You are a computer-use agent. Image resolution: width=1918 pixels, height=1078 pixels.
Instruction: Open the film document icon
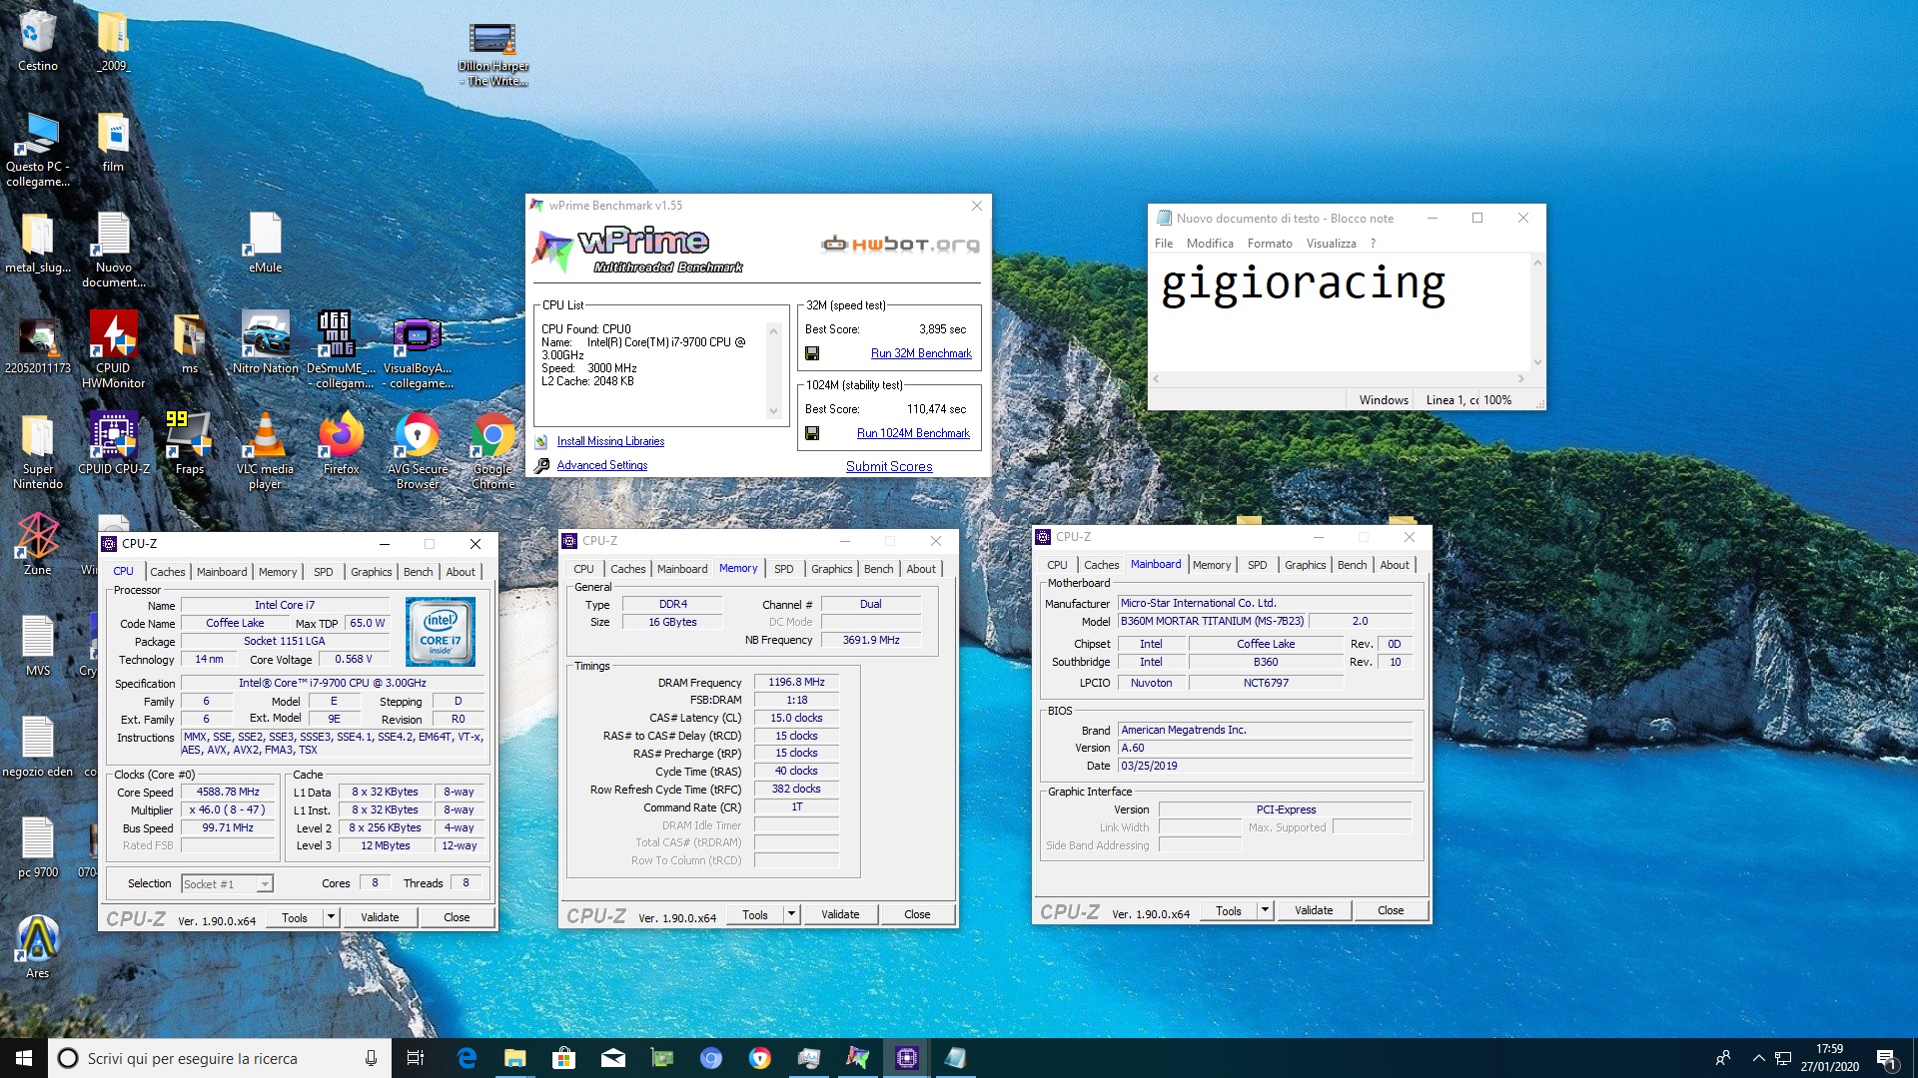pyautogui.click(x=113, y=136)
